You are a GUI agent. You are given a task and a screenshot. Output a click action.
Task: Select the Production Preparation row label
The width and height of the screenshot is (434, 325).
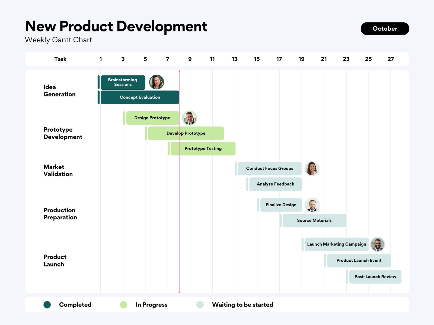click(60, 214)
